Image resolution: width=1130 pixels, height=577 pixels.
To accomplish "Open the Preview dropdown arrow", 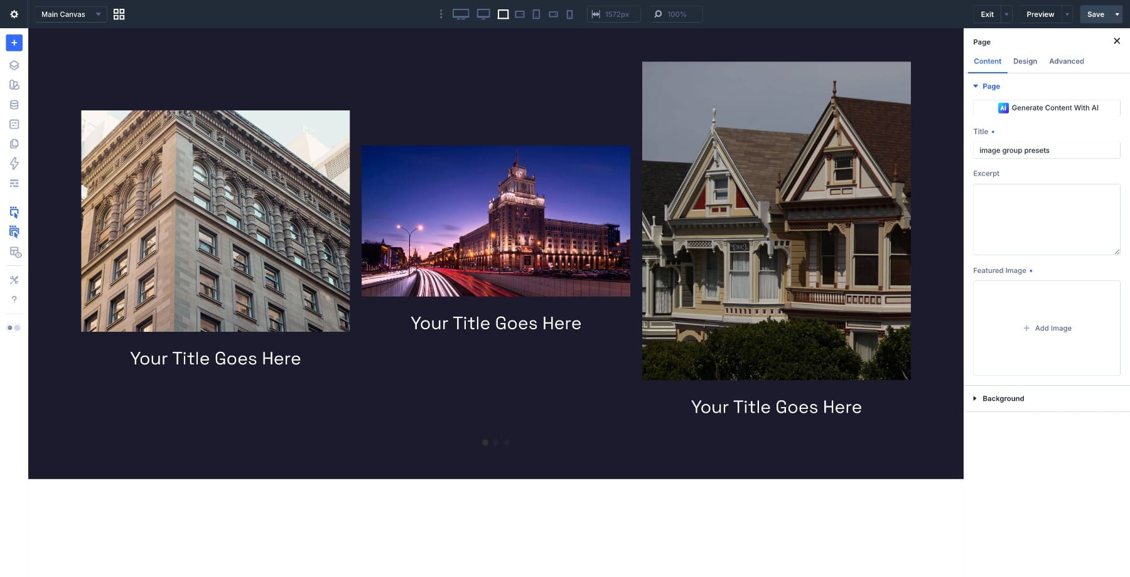I will pos(1067,14).
